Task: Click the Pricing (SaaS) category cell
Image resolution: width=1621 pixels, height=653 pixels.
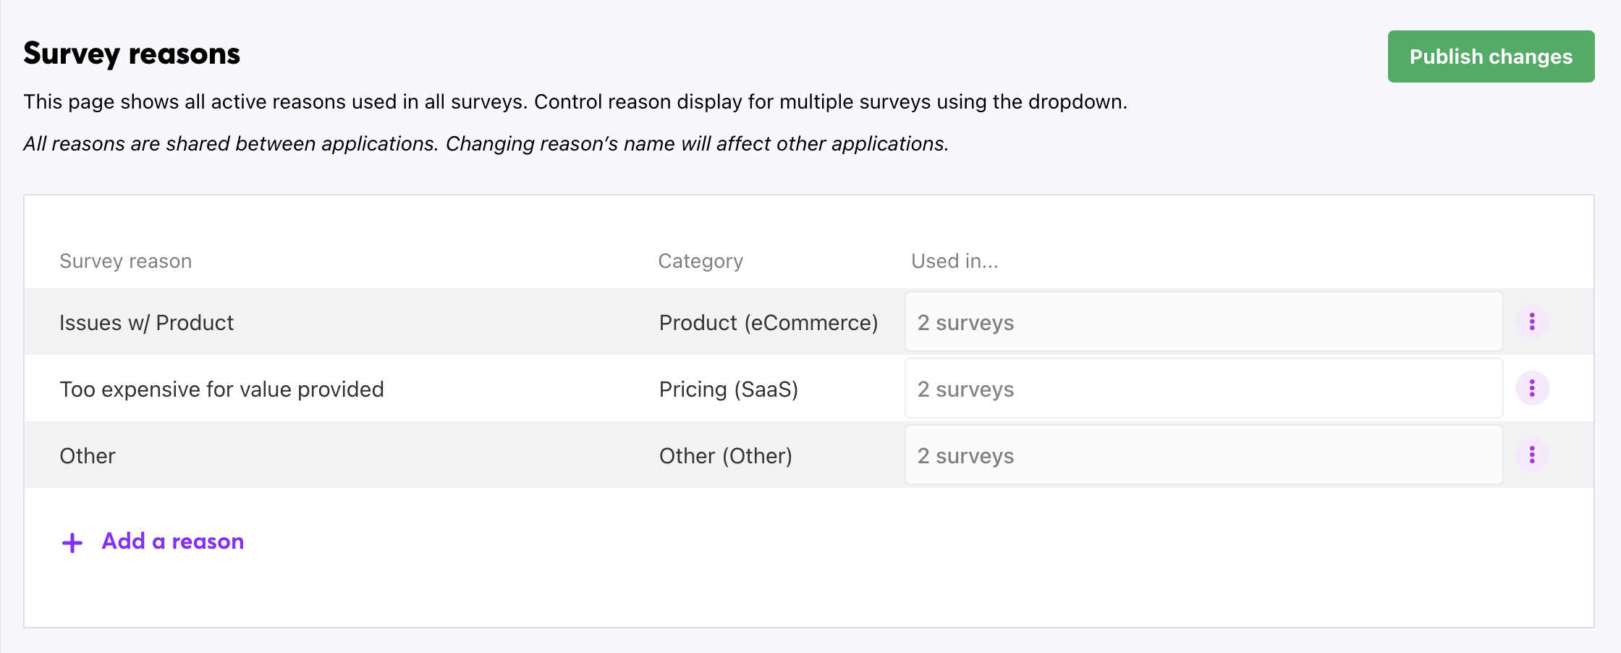Action: tap(728, 389)
